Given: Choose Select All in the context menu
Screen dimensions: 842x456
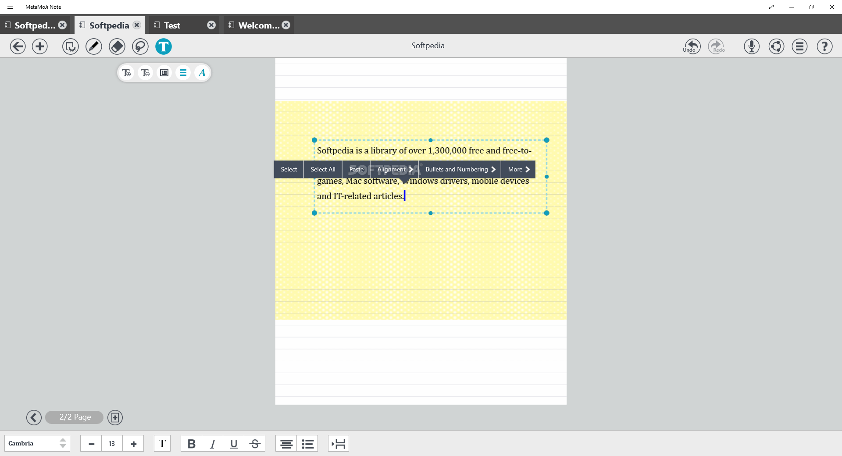Looking at the screenshot, I should click(323, 169).
